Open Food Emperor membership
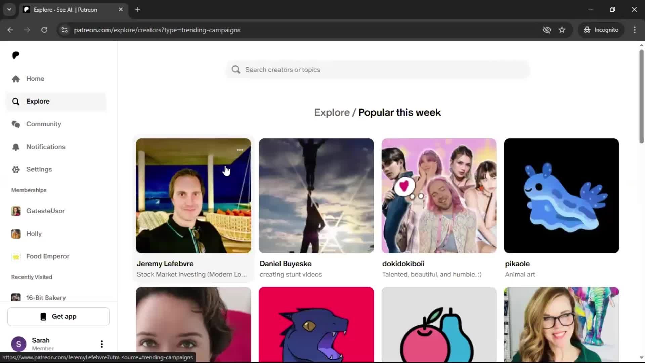The height and width of the screenshot is (363, 645). coord(47,256)
